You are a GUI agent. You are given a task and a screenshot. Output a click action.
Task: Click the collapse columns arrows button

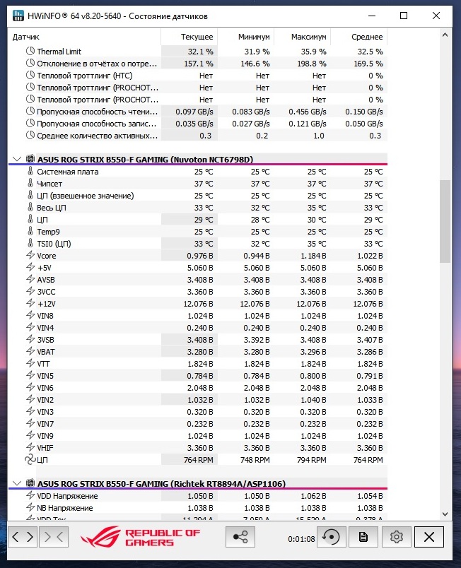[56, 537]
